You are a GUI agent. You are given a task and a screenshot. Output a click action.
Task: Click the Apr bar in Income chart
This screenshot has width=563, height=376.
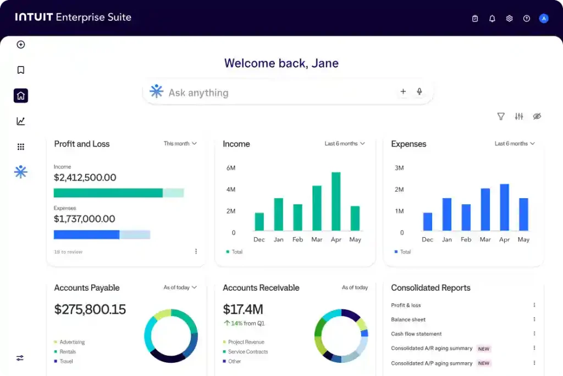[336, 201]
